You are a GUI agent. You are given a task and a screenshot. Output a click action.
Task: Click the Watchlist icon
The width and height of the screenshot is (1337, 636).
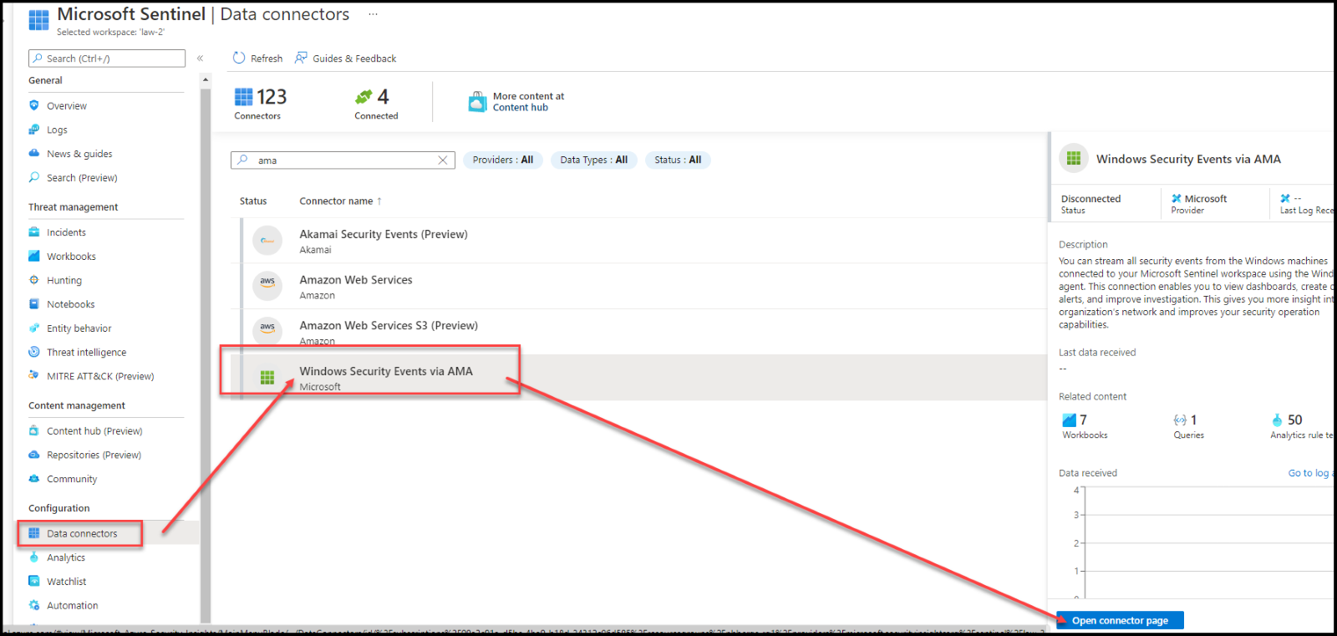[34, 581]
